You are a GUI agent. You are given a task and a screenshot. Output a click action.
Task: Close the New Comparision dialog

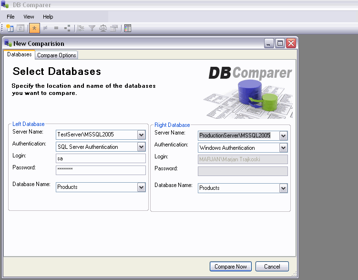click(291, 43)
